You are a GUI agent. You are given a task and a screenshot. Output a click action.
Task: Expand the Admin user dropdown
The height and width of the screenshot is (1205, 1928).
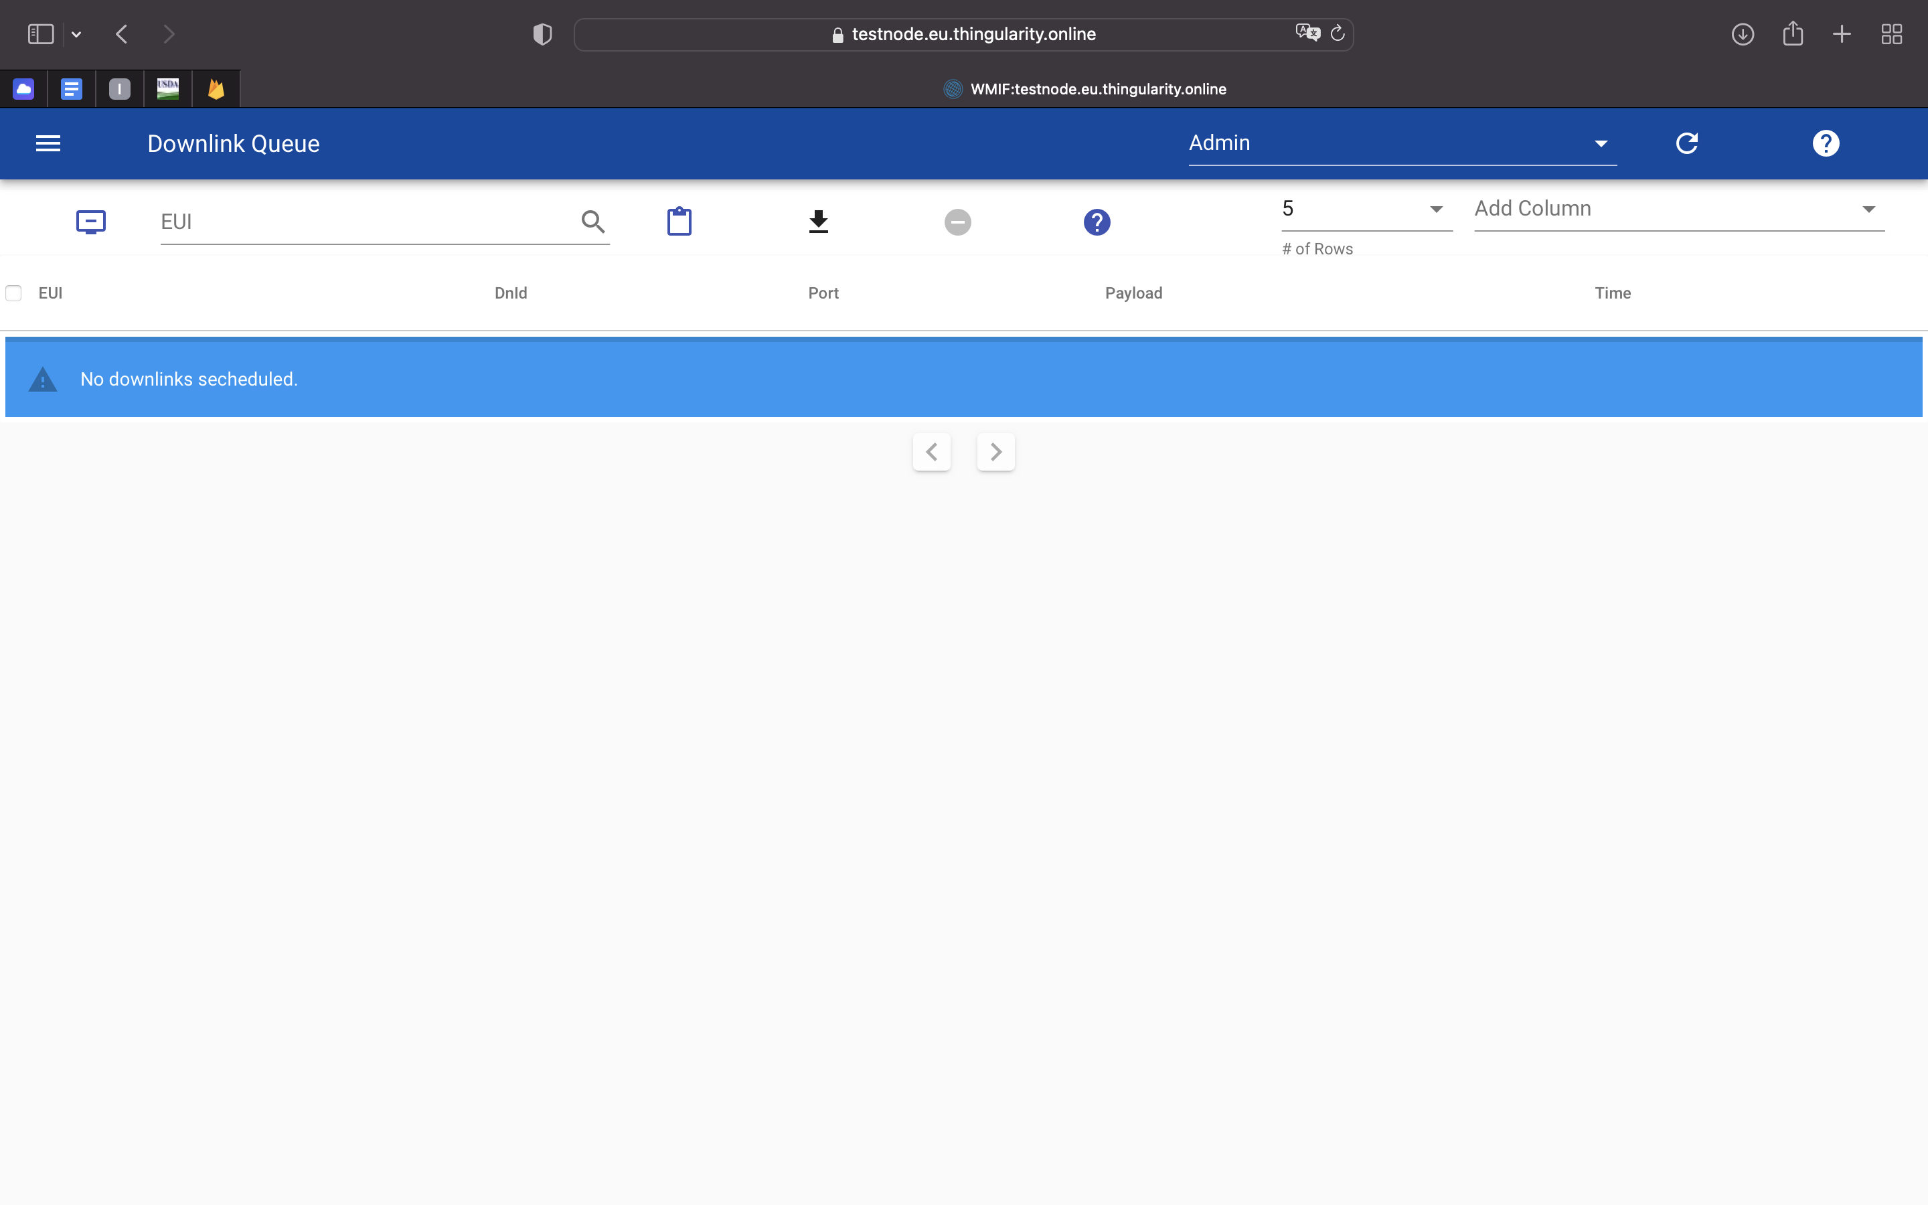coord(1401,143)
